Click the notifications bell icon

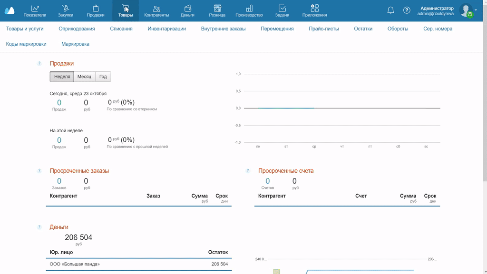(x=390, y=10)
